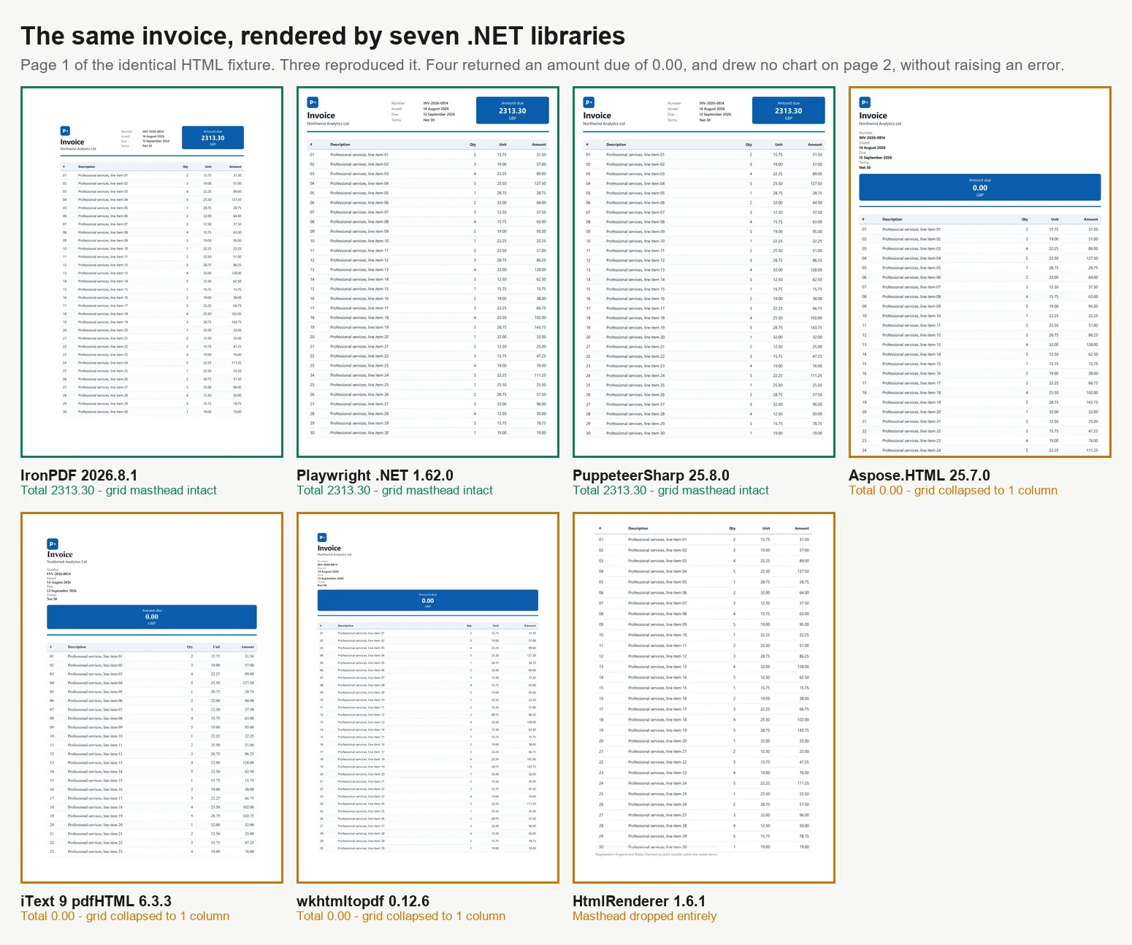The width and height of the screenshot is (1132, 945).
Task: Click the 2313.30 amount box in PuppeteerSharp invoice
Action: click(788, 110)
